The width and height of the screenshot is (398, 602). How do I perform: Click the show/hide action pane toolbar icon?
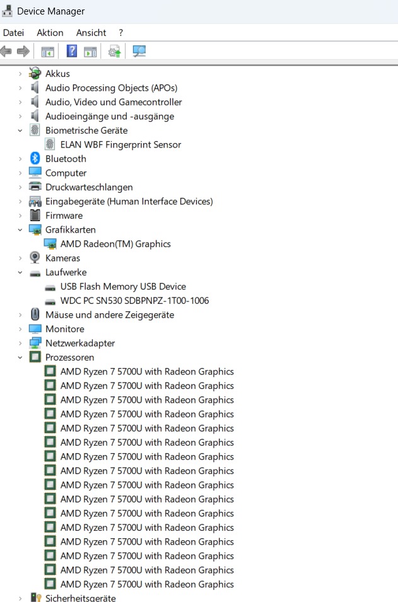pyautogui.click(x=90, y=52)
